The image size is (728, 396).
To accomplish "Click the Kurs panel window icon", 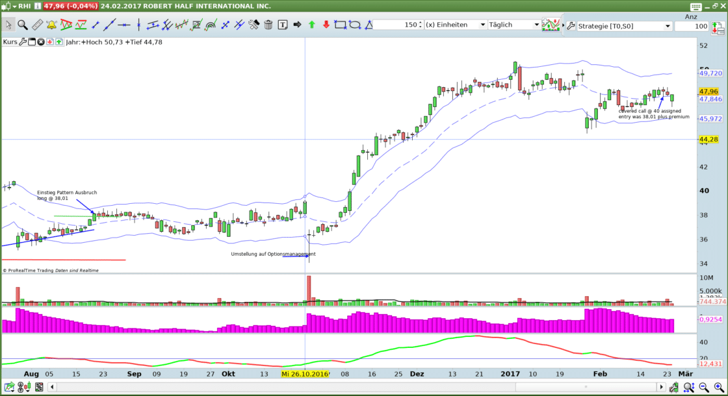I will (x=32, y=42).
